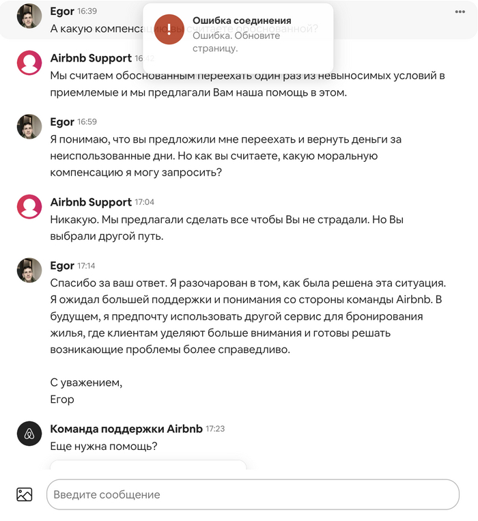Viewport: 478px width, 521px height.
Task: Click the "Ошибка соединения" notification title
Action: pos(242,20)
